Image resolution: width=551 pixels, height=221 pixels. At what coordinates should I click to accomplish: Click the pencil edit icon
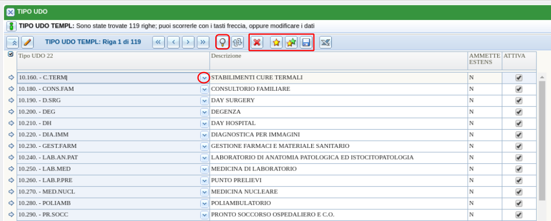click(27, 43)
